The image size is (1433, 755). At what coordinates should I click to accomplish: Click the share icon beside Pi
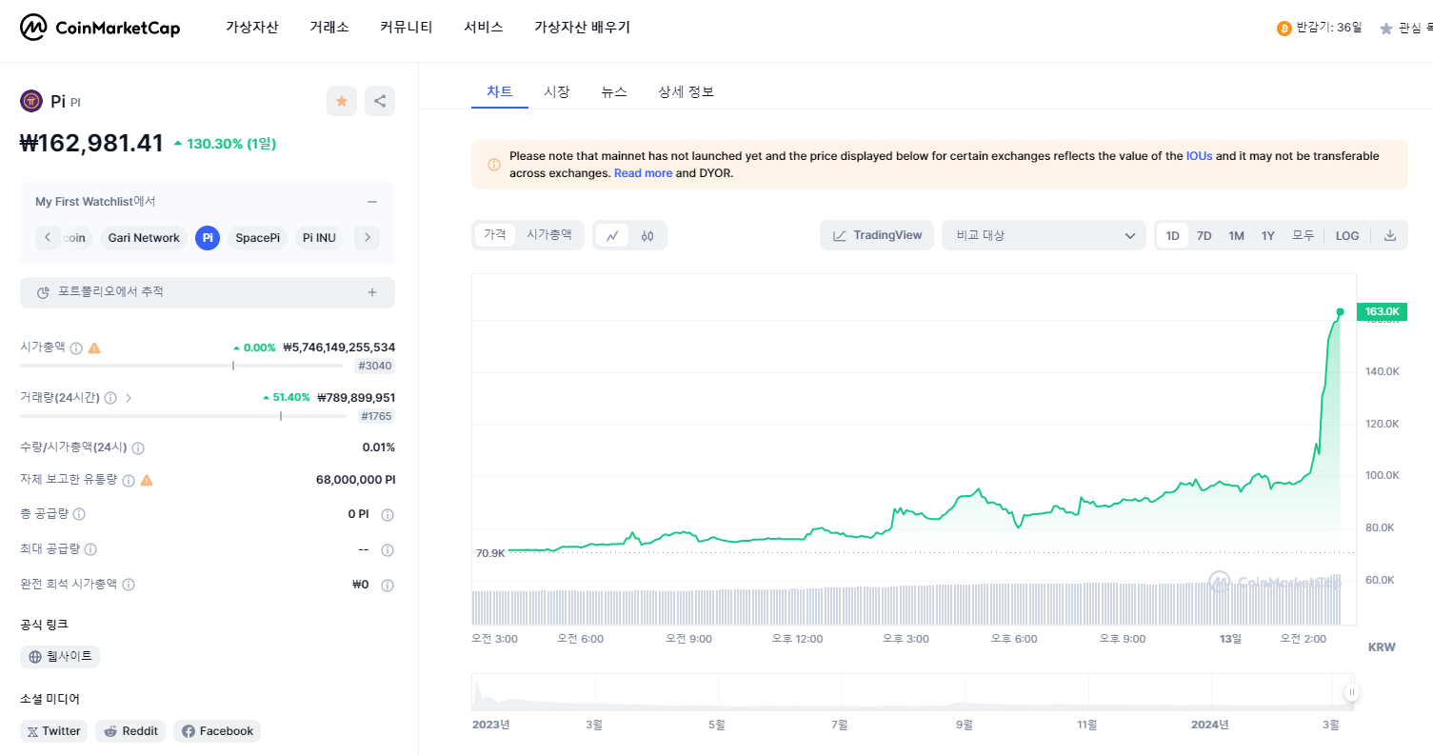tap(380, 101)
